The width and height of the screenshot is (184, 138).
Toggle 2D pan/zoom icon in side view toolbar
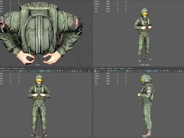coord(121,71)
